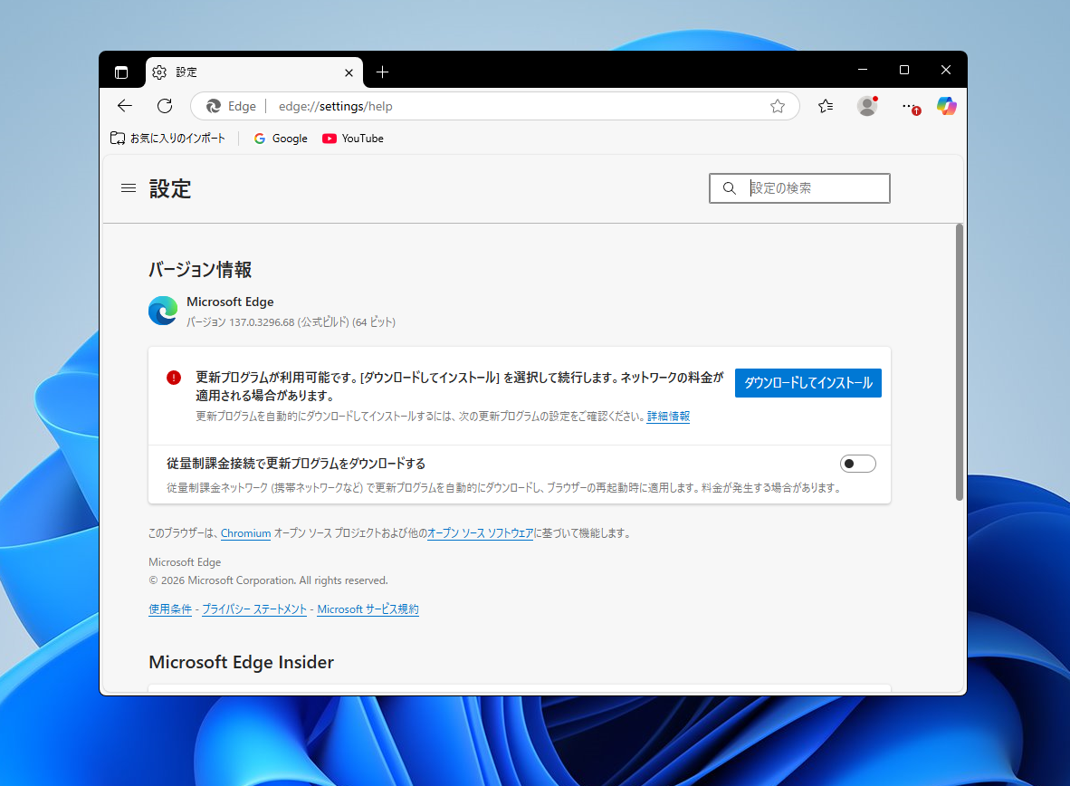Click the Microsoft Edge Insider heading
This screenshot has width=1070, height=786.
241,663
